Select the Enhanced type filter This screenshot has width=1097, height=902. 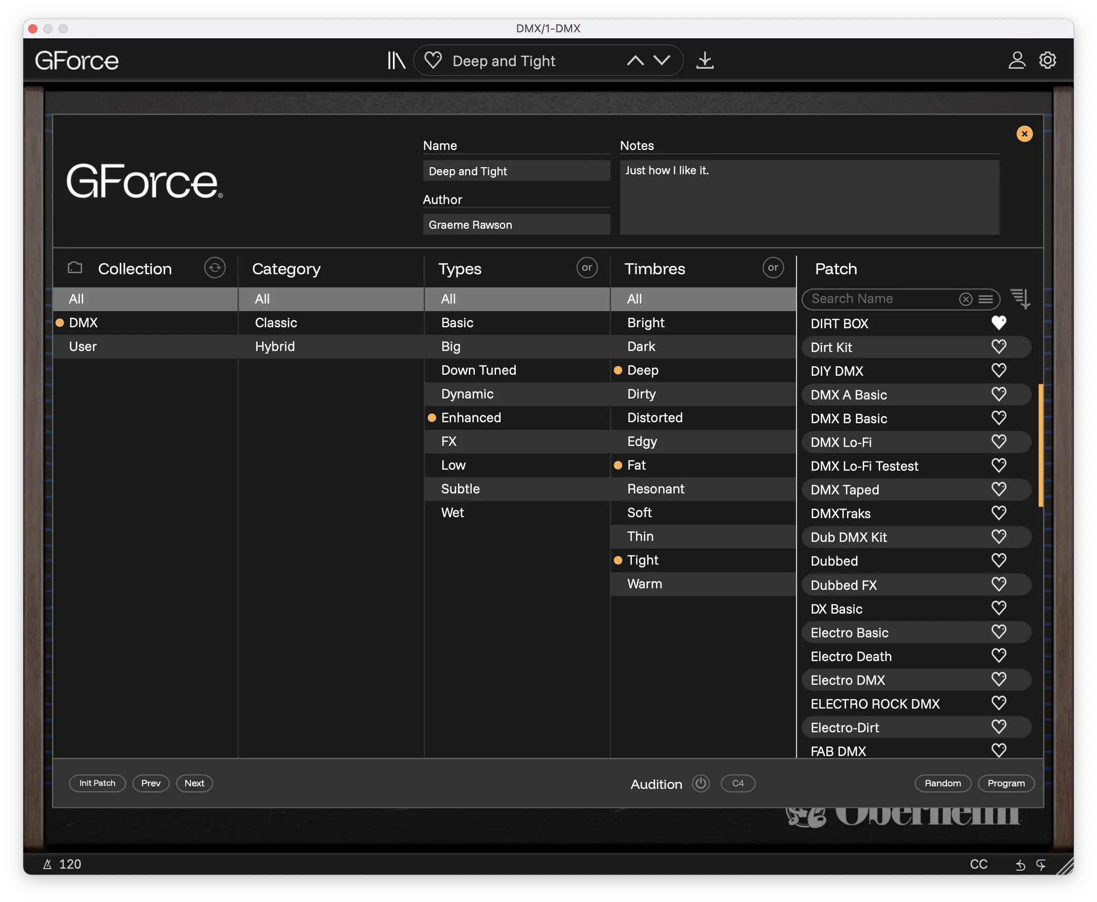tap(517, 418)
